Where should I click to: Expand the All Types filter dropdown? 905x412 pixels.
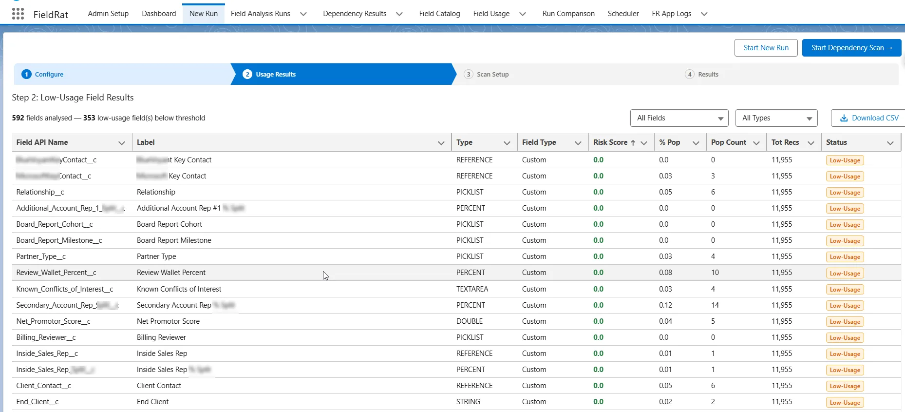click(x=776, y=118)
